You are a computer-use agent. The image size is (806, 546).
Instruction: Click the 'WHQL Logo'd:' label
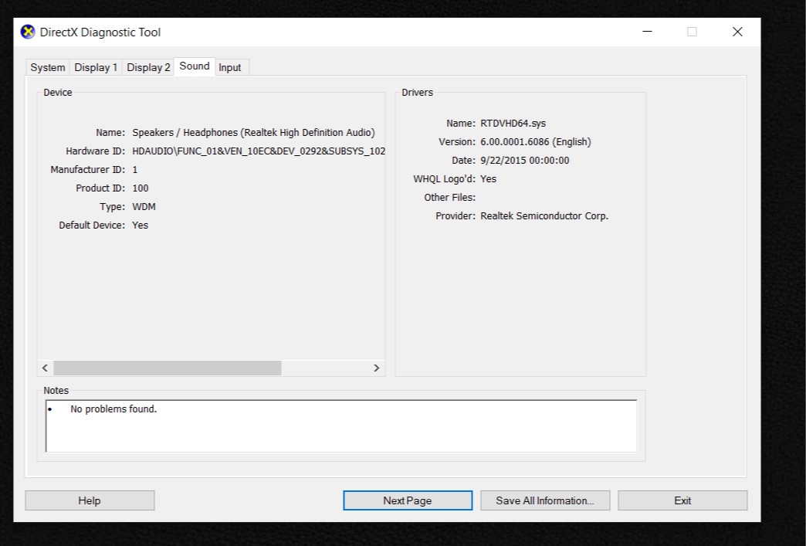coord(444,179)
